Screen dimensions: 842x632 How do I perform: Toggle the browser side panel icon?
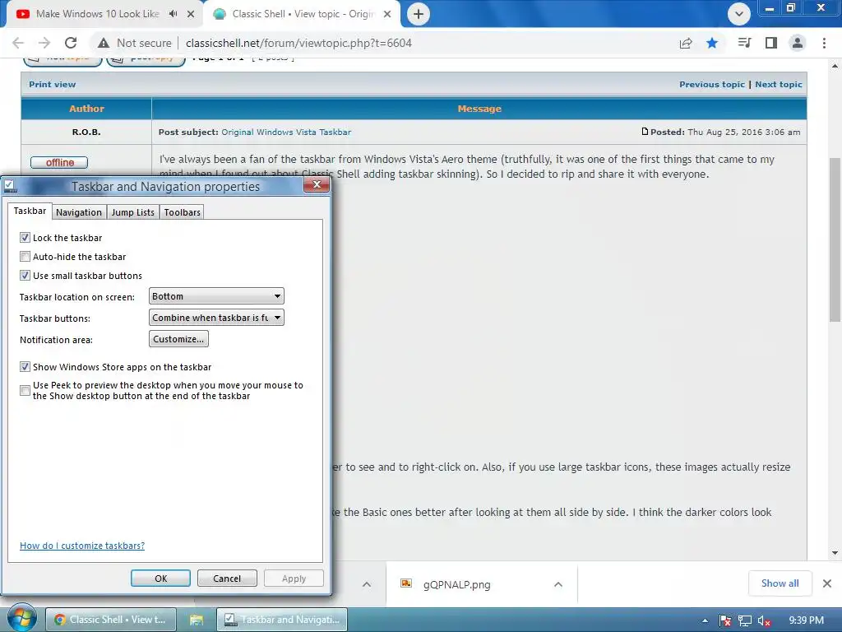click(x=771, y=43)
